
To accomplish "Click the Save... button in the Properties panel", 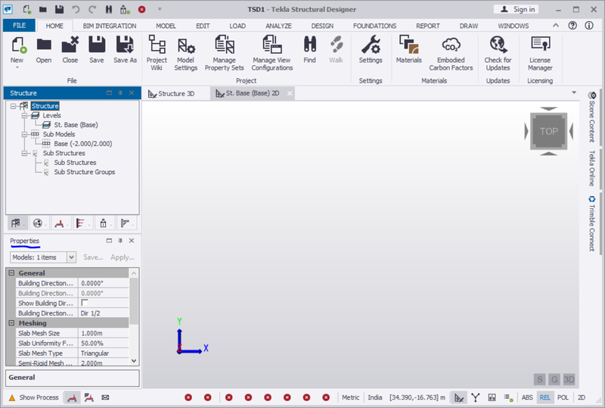I will pyautogui.click(x=93, y=257).
